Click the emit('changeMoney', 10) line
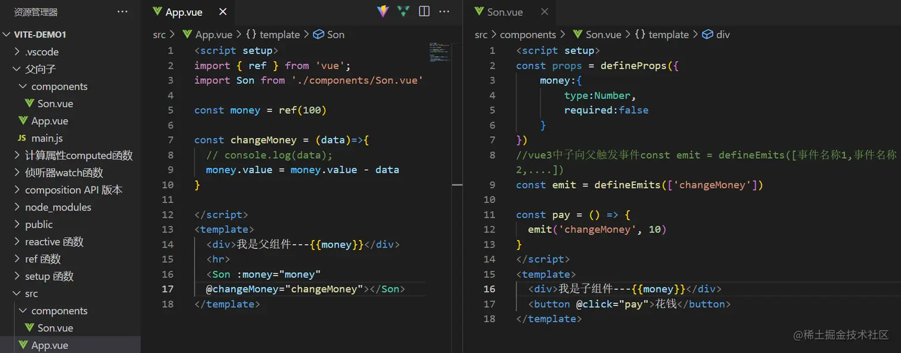 (x=597, y=229)
